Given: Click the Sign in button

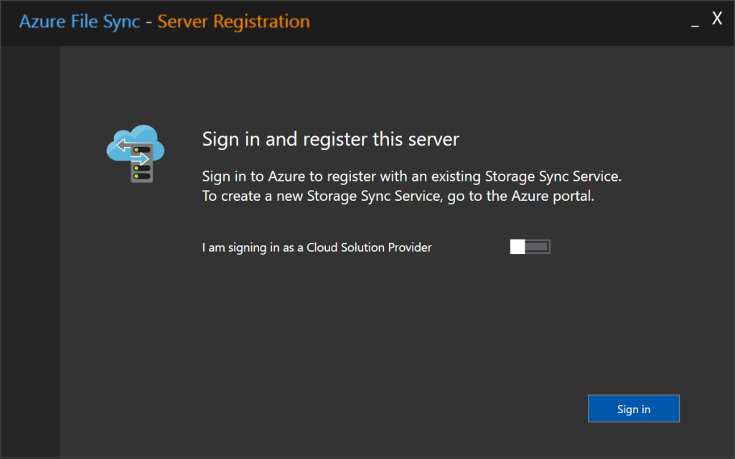Looking at the screenshot, I should [x=633, y=409].
